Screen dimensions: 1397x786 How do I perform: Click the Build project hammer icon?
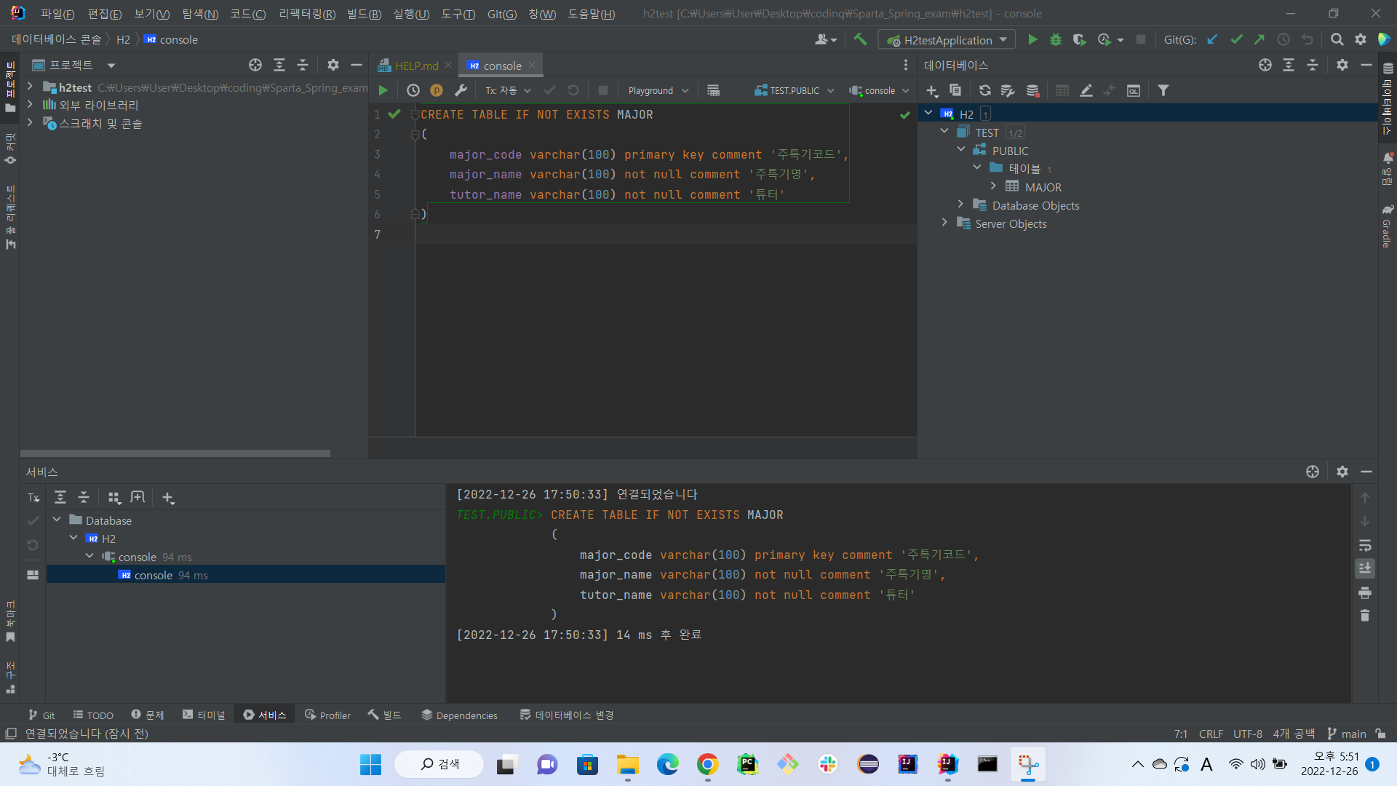[860, 39]
